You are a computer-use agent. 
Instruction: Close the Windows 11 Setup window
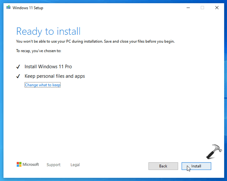(217, 8)
